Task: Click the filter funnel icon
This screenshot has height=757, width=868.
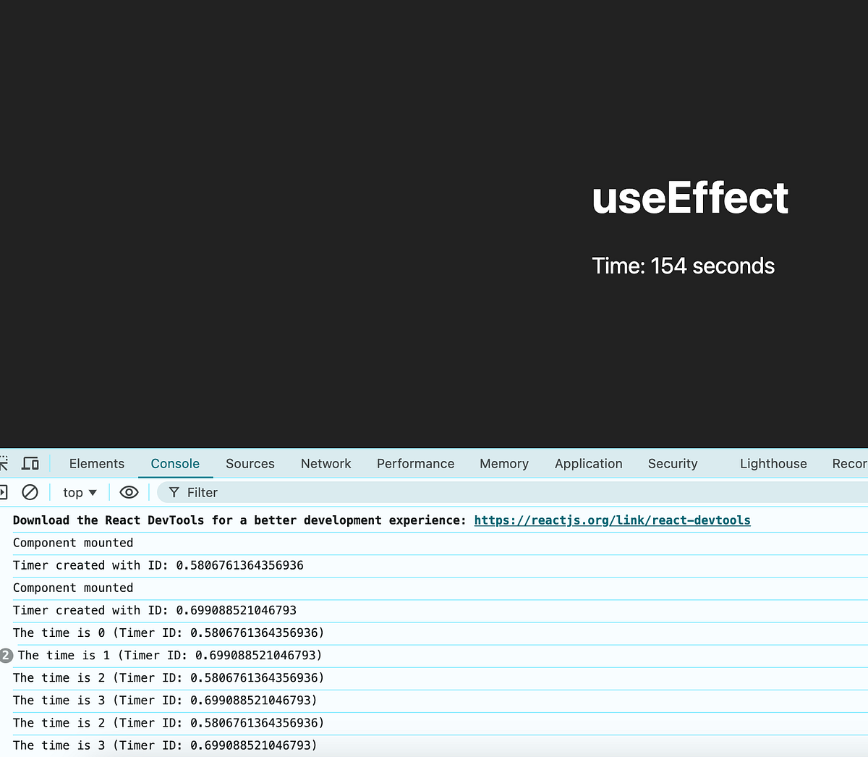Action: [174, 492]
